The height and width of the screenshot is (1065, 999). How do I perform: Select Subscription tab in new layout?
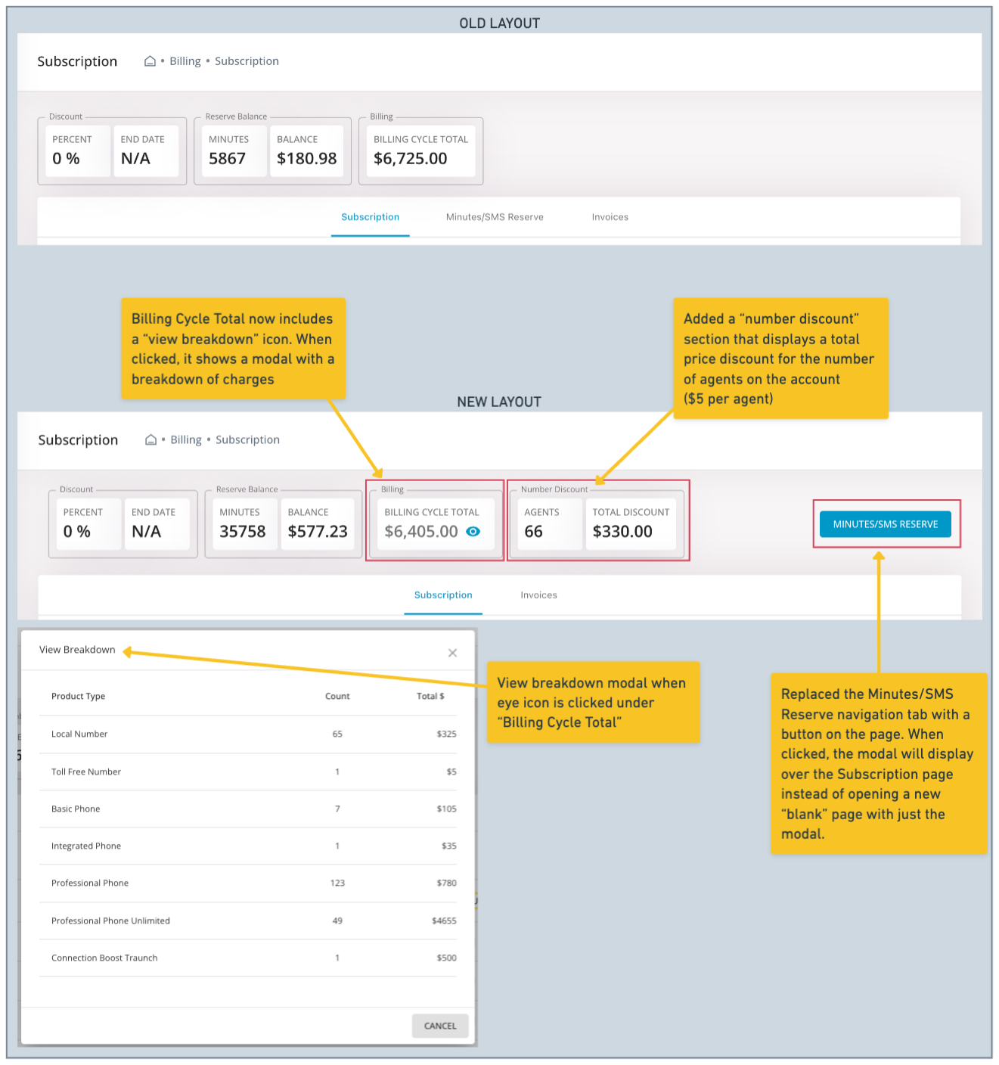tap(443, 595)
